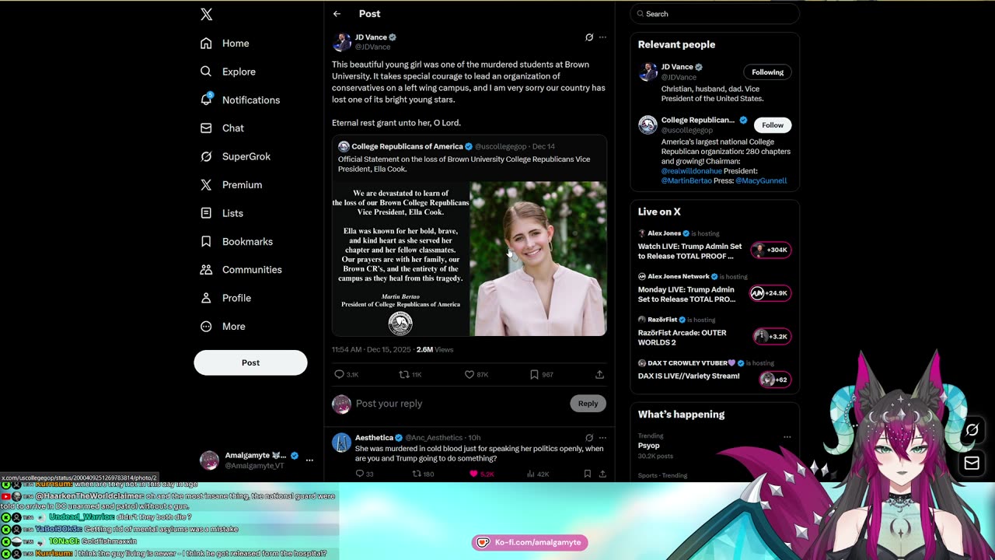Click the Profile icon
Screen dimensions: 995x560
point(206,298)
